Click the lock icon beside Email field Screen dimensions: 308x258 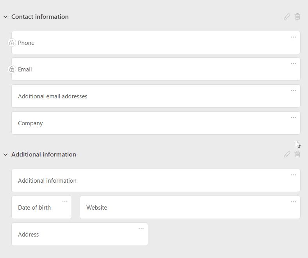(12, 69)
